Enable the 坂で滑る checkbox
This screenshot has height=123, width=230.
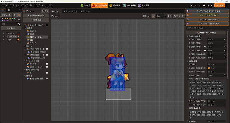point(209,64)
